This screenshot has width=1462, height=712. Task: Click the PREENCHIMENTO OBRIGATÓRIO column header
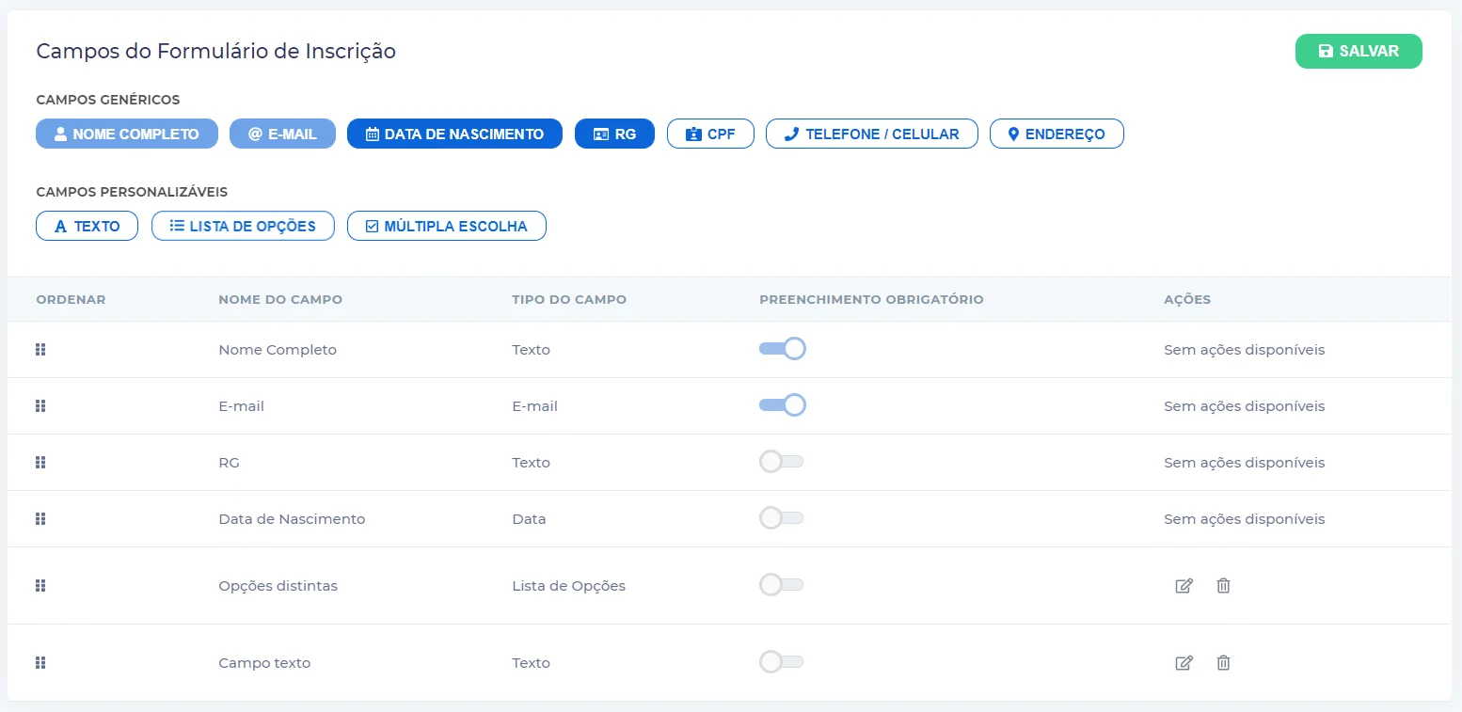(x=871, y=300)
